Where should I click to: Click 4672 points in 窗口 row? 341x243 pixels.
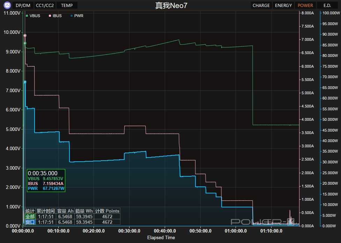[107, 222]
